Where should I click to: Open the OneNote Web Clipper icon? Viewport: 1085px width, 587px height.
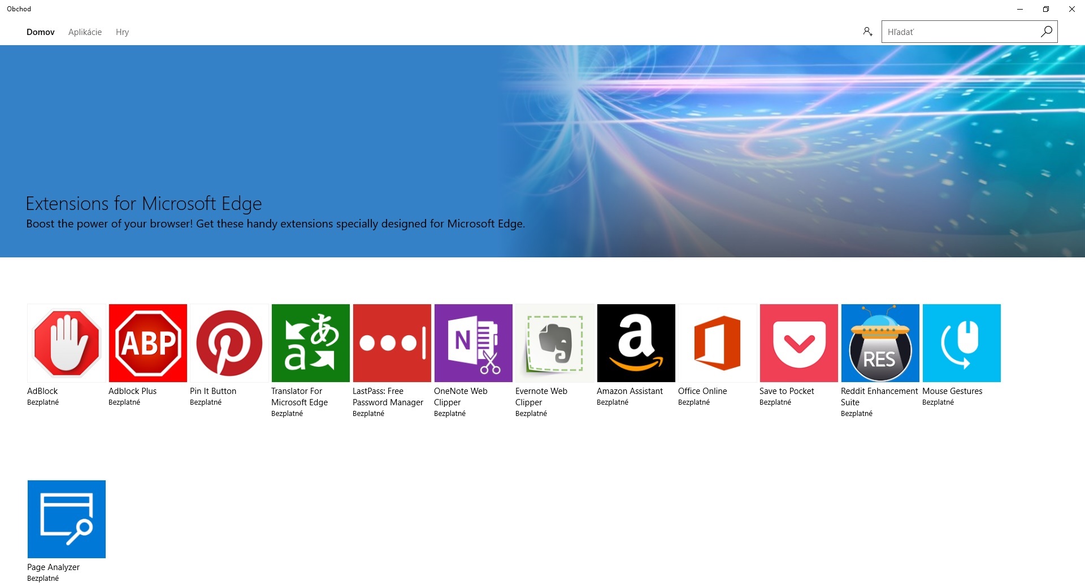[474, 343]
